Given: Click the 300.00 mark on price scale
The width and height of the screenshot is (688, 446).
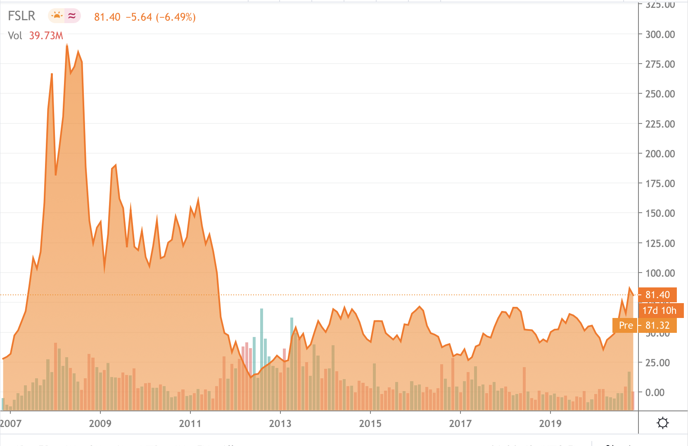Looking at the screenshot, I should tap(660, 34).
